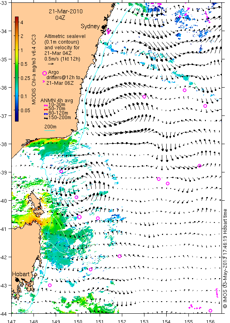Click the 0.5m/s velocity scale arrow
Image resolution: width=230 pixels, height=323 pixels.
[51, 64]
